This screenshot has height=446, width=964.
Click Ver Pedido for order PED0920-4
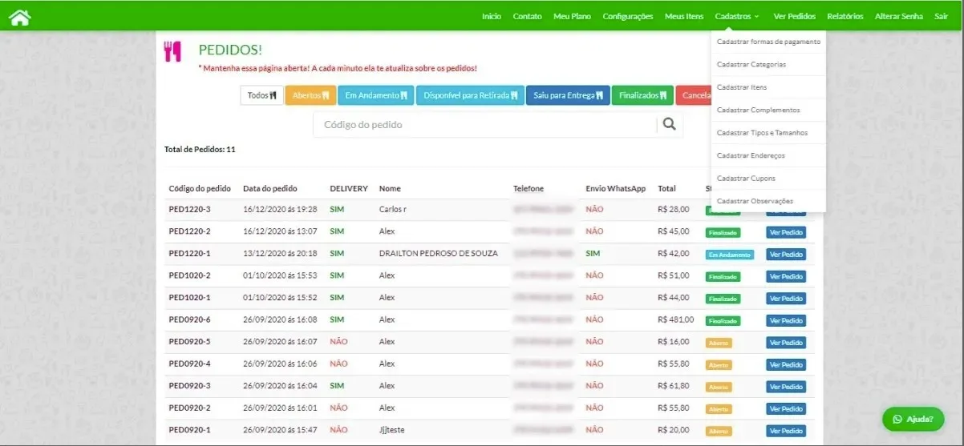coord(786,364)
